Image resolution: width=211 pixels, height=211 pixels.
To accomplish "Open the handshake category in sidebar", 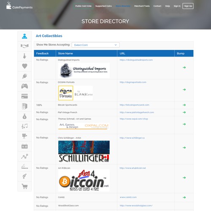I will coord(24,46).
